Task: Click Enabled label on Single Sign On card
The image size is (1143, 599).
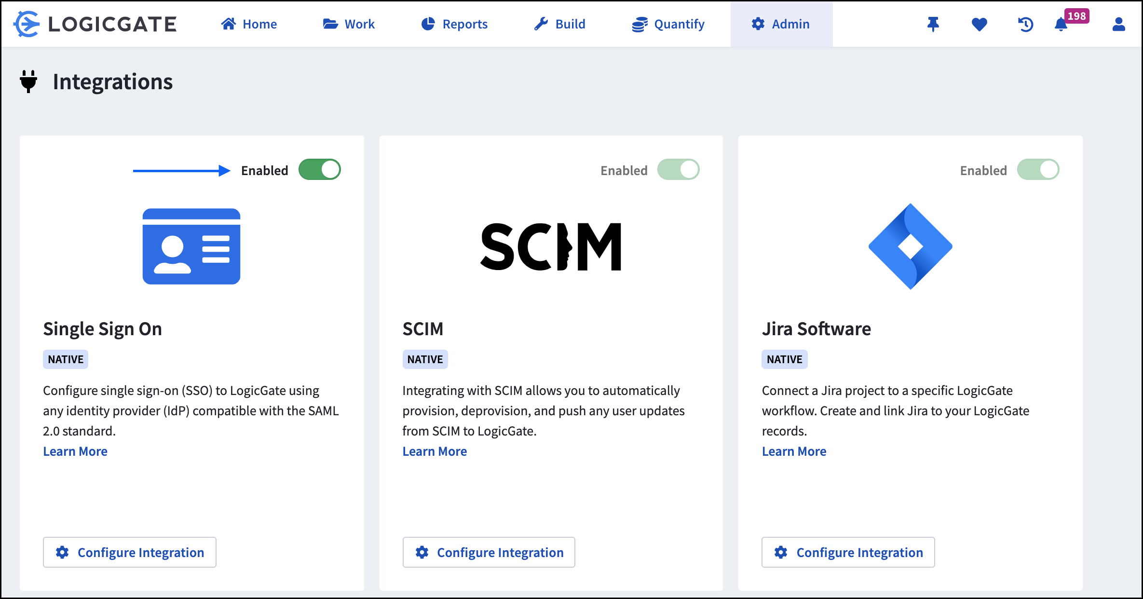Action: (265, 170)
